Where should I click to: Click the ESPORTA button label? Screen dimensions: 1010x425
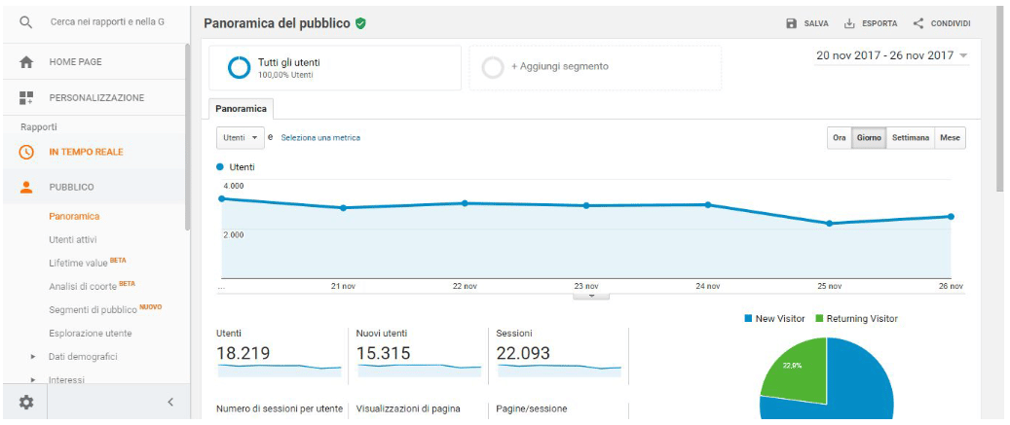(879, 23)
